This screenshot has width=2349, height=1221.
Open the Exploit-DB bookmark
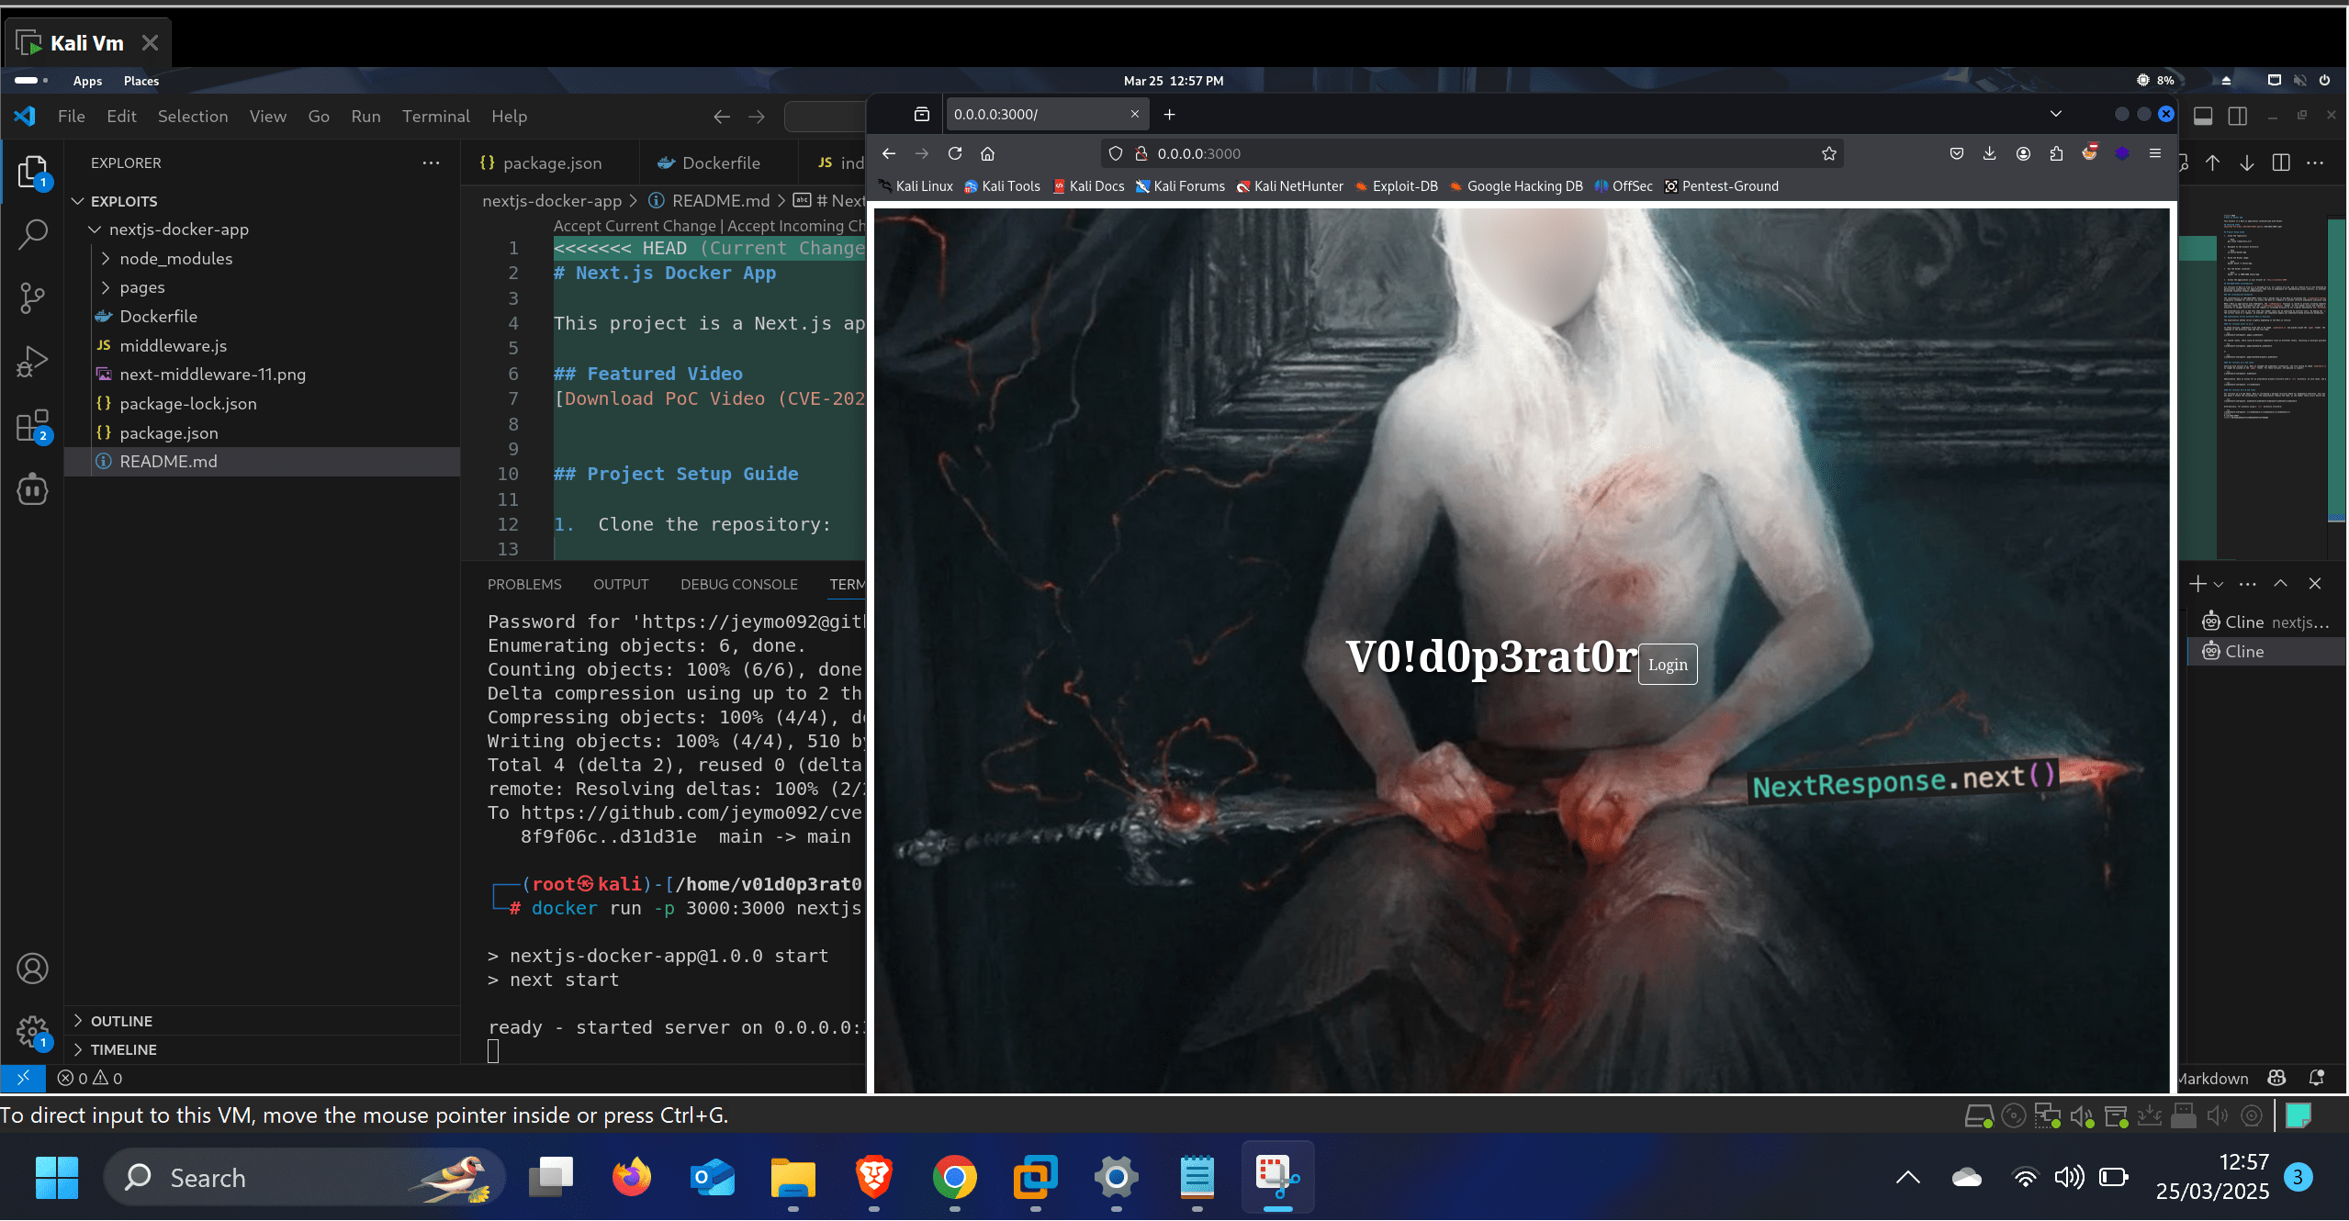coord(1396,186)
